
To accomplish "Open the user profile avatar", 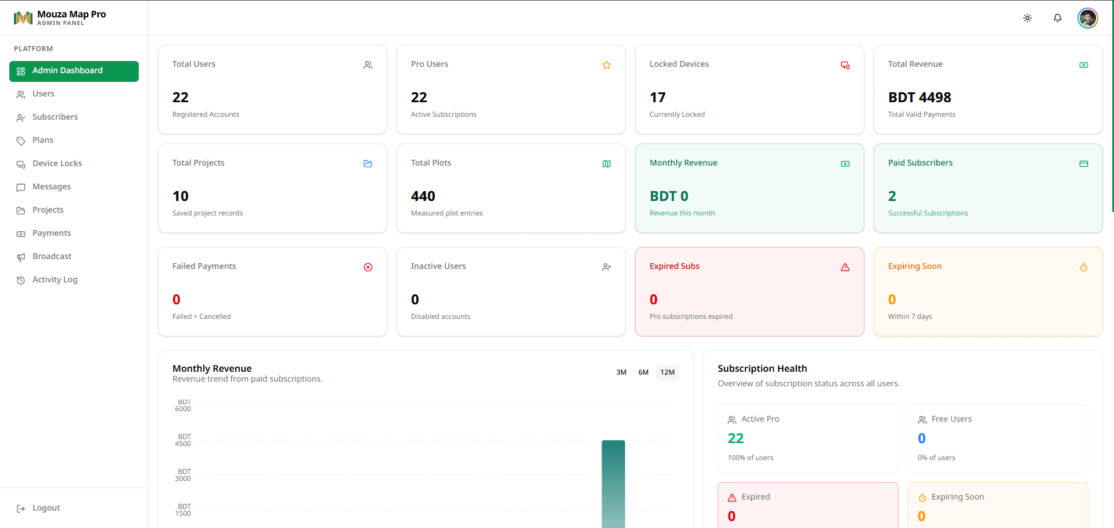I will click(x=1088, y=18).
